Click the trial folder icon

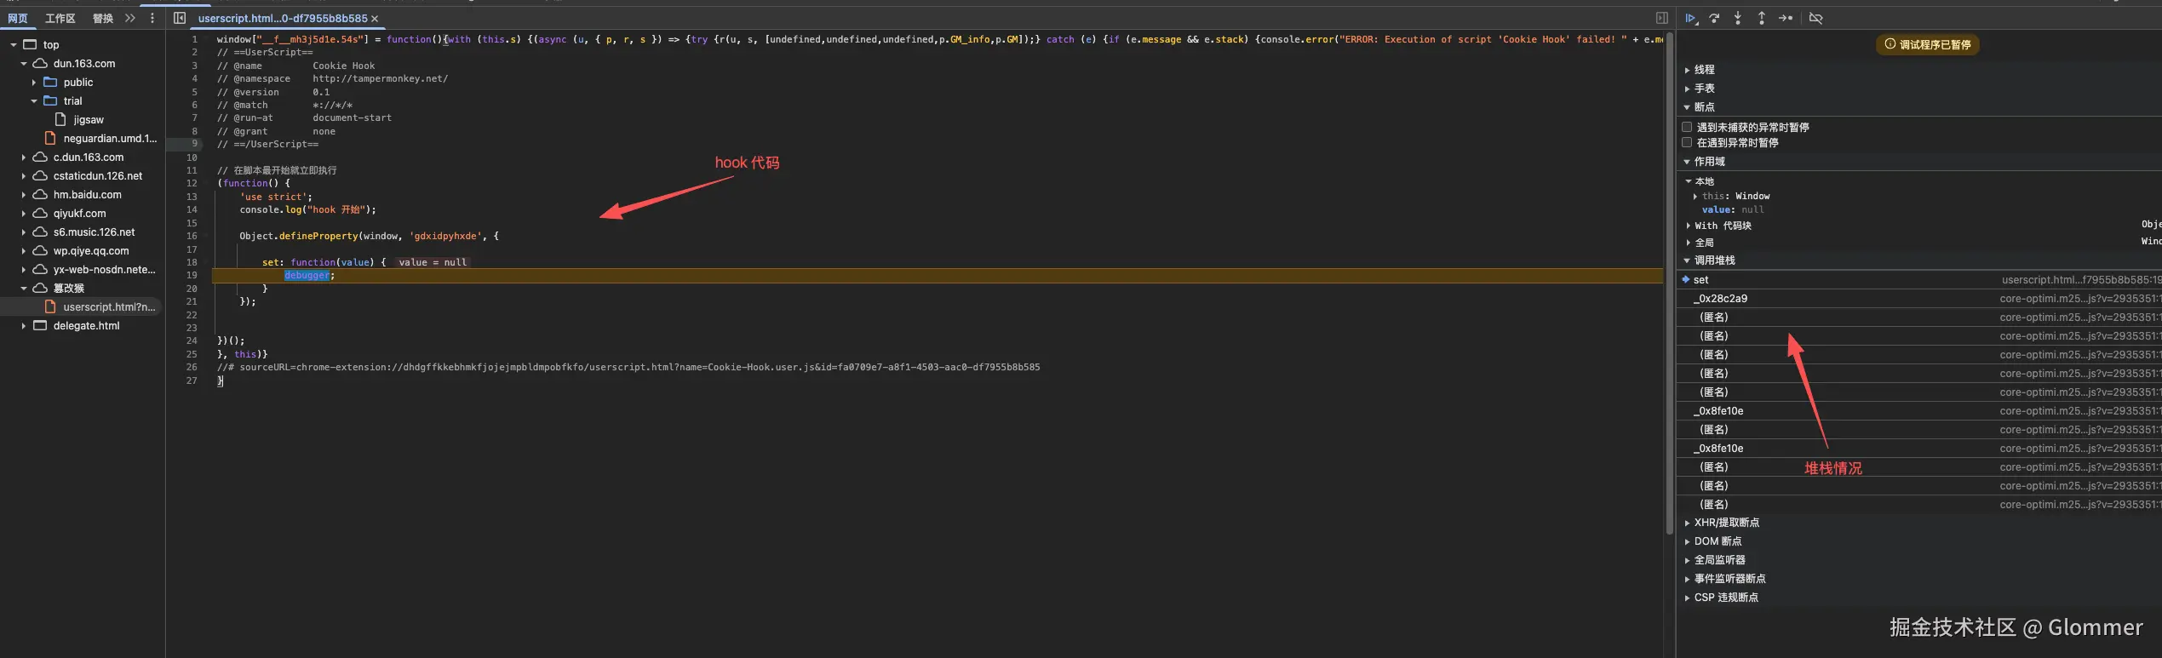(x=50, y=100)
